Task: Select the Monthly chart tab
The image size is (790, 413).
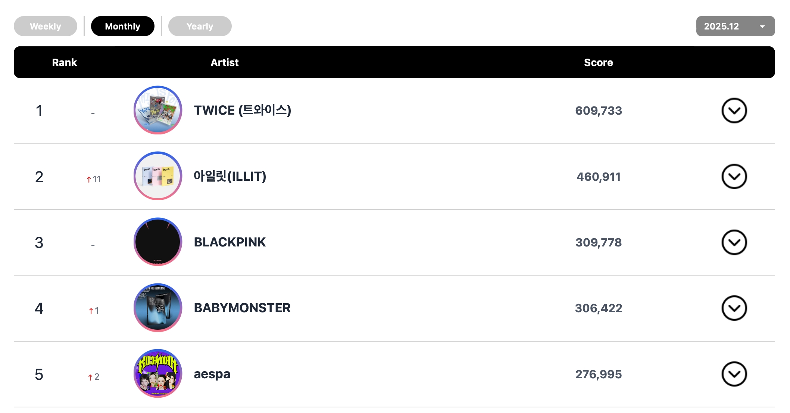Action: (x=122, y=26)
